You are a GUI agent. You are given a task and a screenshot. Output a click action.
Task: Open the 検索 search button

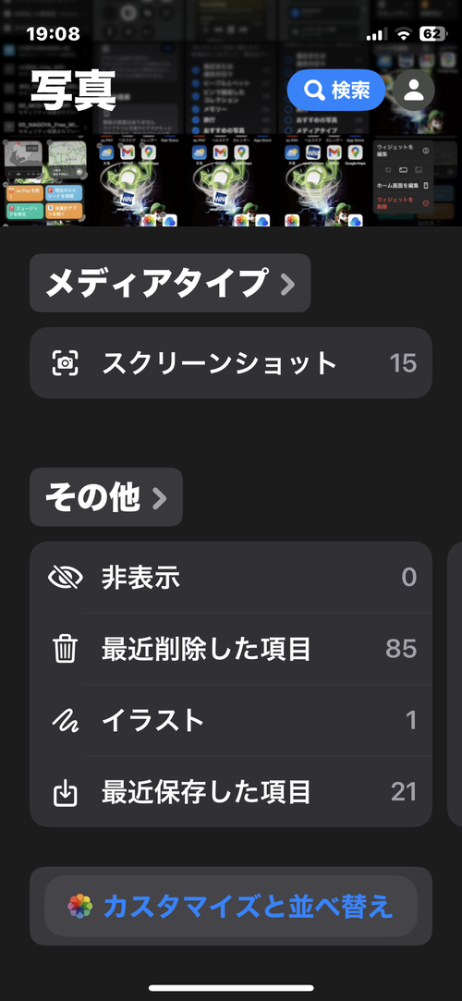pos(336,90)
